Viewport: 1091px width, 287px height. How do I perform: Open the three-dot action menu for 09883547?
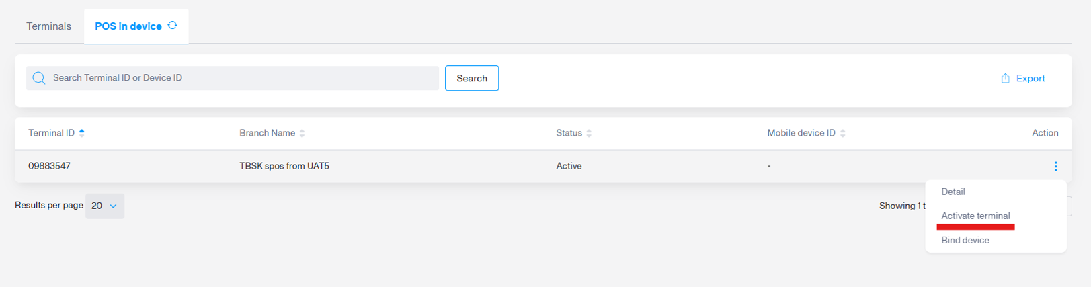[1055, 166]
